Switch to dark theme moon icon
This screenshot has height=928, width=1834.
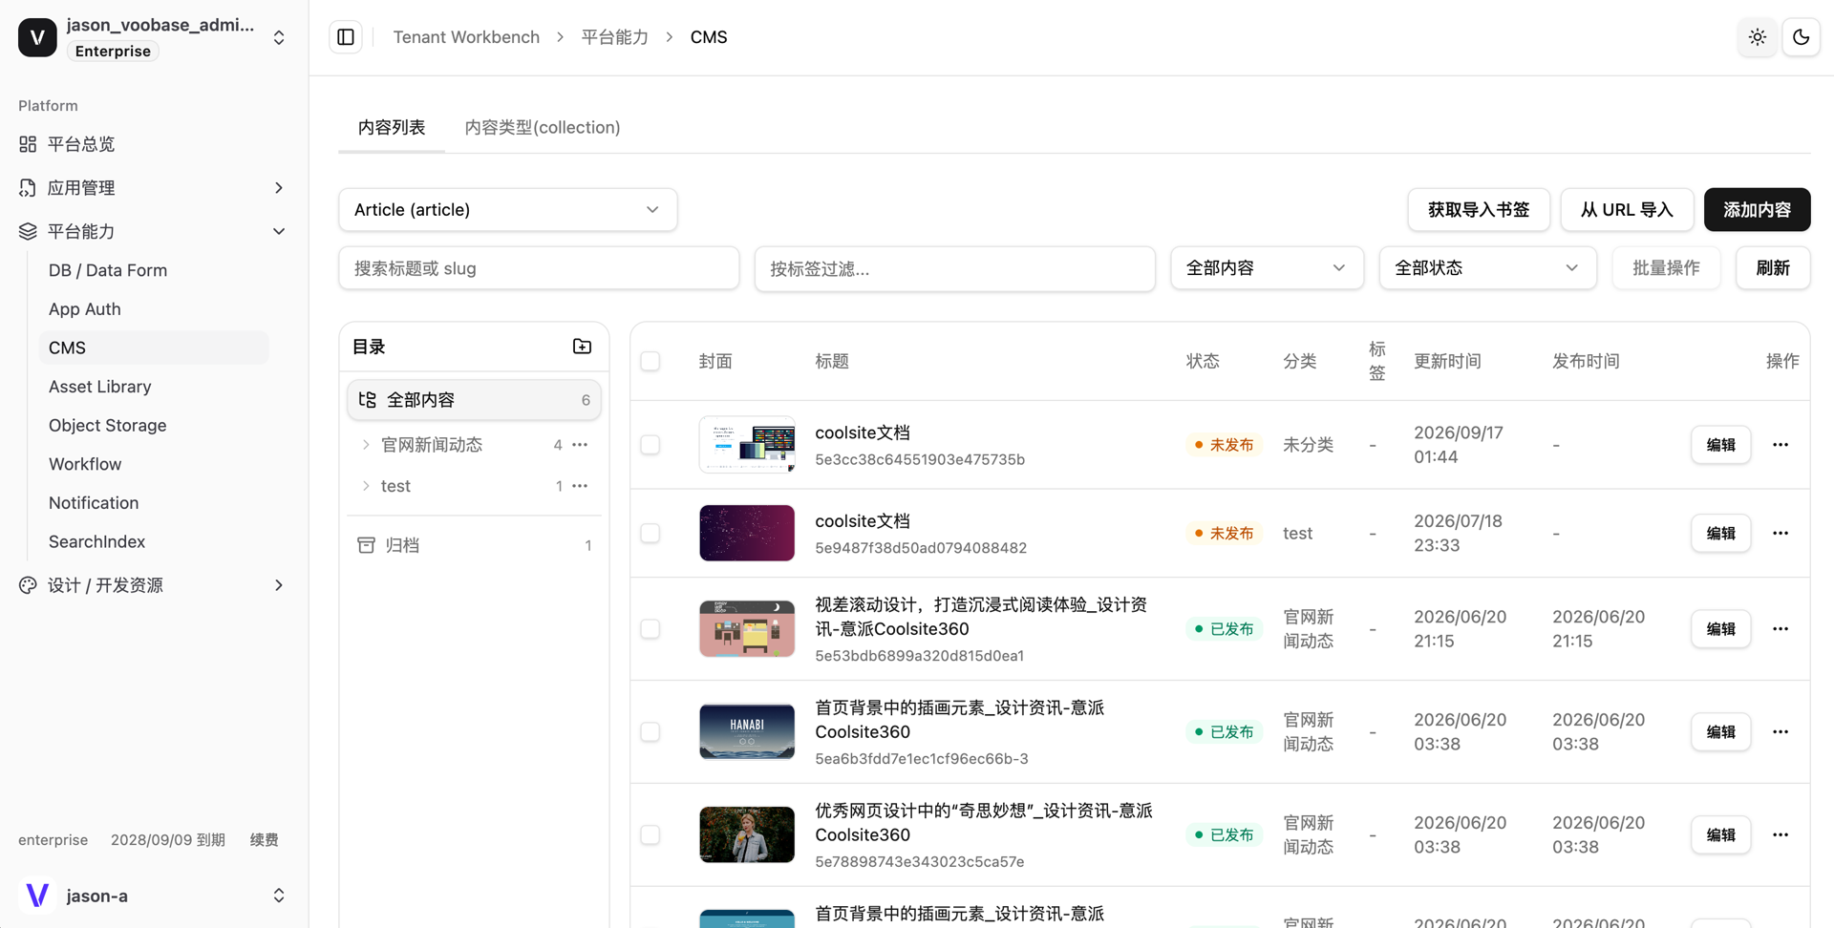(x=1802, y=37)
